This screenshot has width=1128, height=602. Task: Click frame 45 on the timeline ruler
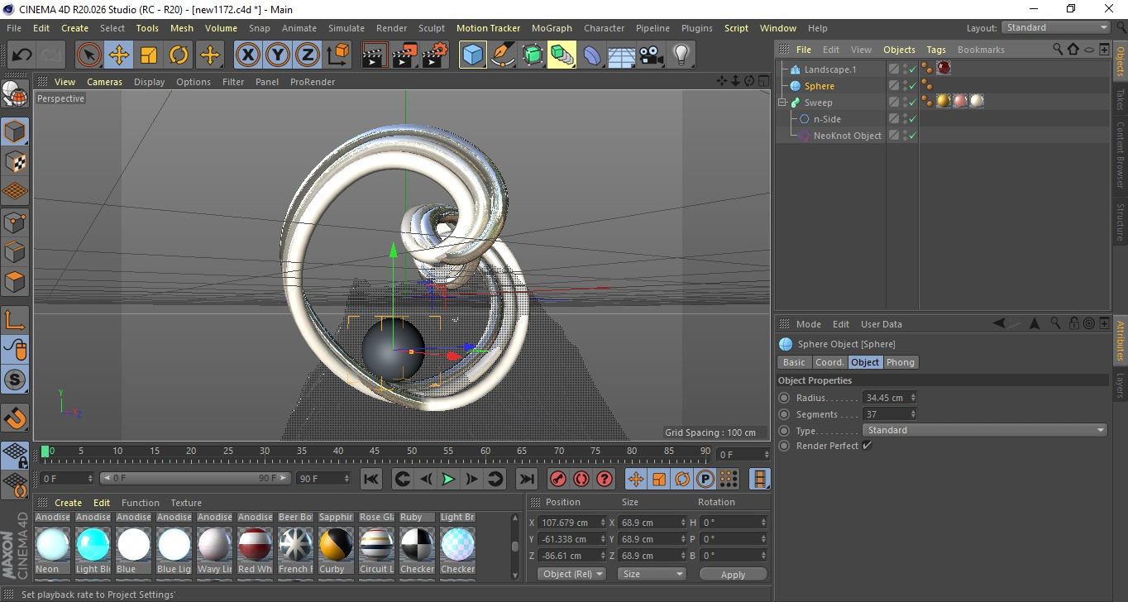375,452
